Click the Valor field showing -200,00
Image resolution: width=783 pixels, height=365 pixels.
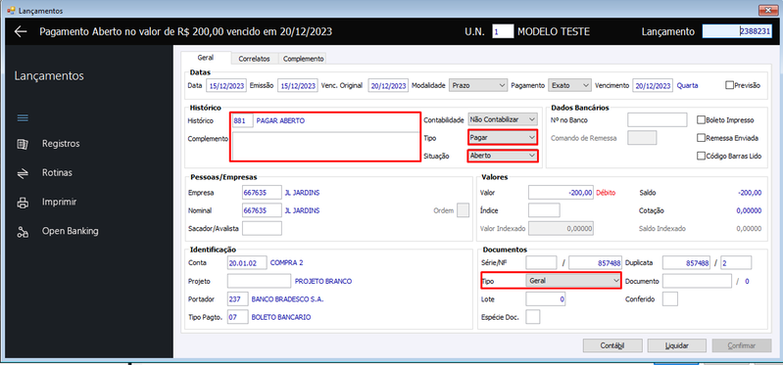[x=561, y=193]
